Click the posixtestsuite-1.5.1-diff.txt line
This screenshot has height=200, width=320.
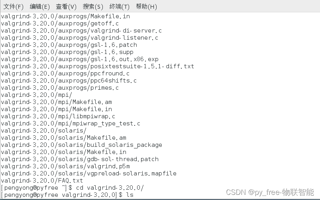[97, 66]
